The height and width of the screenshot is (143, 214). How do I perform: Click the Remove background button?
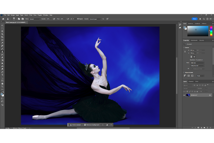92,125
